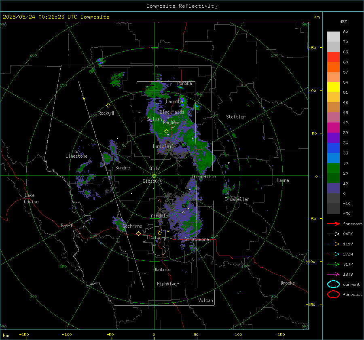Click the Brooks town label
The height and width of the screenshot is (340, 364).
[288, 283]
